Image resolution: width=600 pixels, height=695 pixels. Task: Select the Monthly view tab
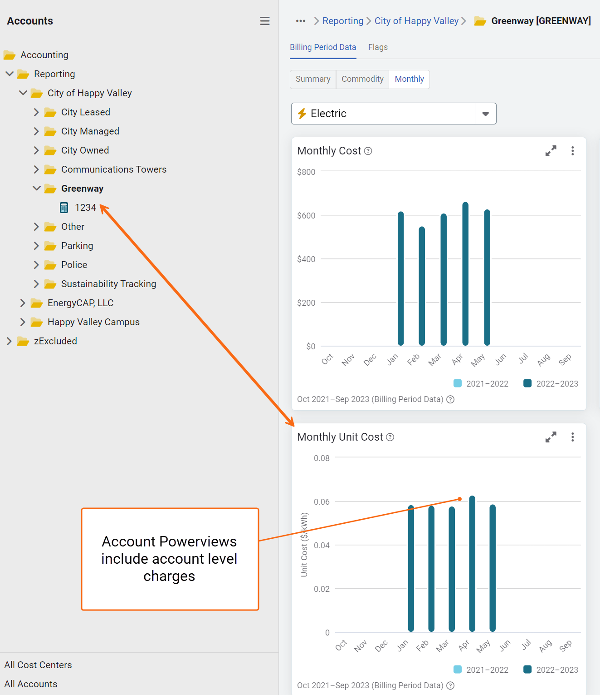coord(409,79)
